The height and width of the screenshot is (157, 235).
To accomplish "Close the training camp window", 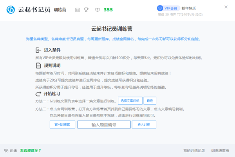I will 226,7.
